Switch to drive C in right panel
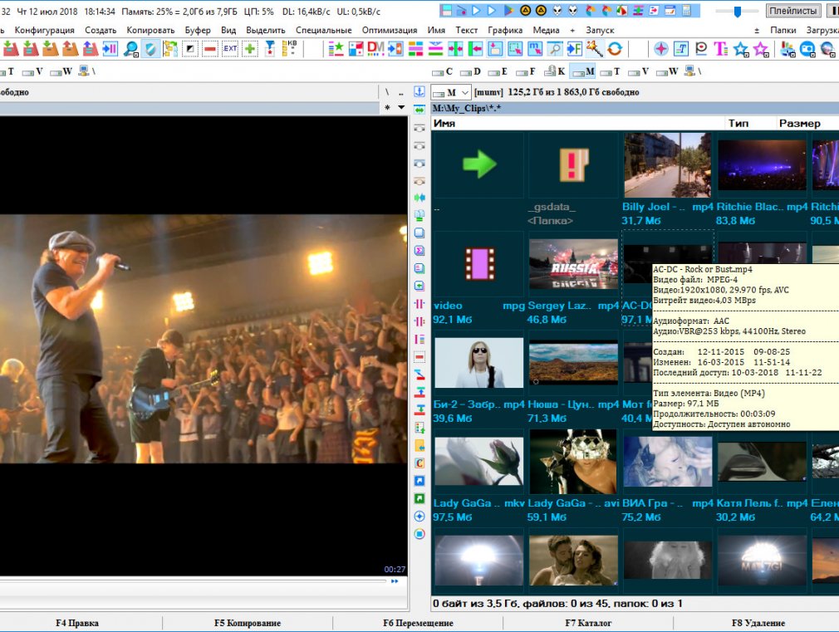The image size is (839, 632). tap(443, 71)
